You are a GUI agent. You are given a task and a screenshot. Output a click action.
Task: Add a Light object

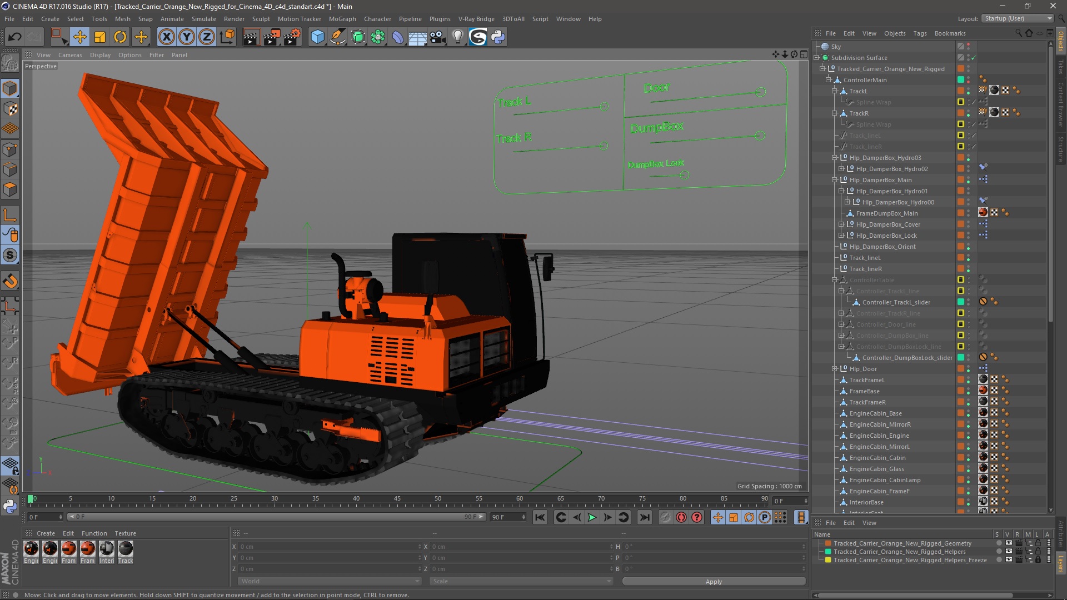(457, 37)
